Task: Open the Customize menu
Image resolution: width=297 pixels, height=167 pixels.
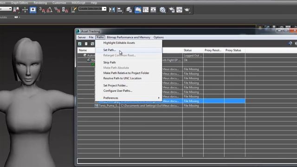Action: [59, 3]
